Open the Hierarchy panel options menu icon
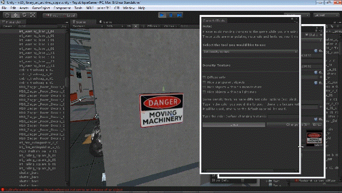Viewport: 342px width, 193px height. [x=66, y=22]
